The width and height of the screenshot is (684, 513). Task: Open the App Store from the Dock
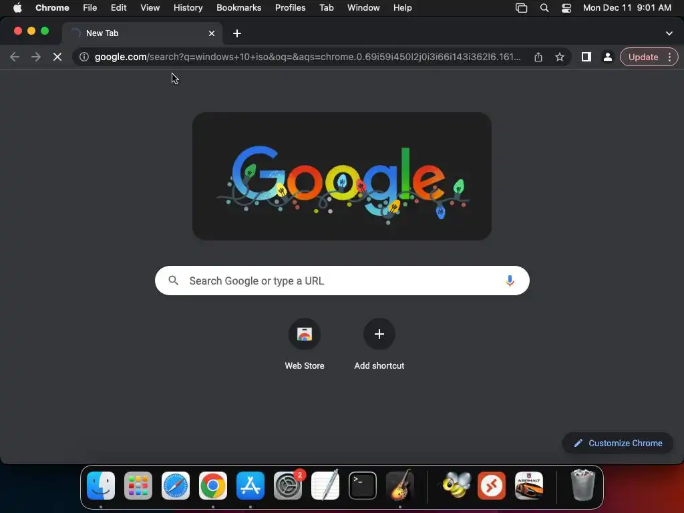point(250,486)
